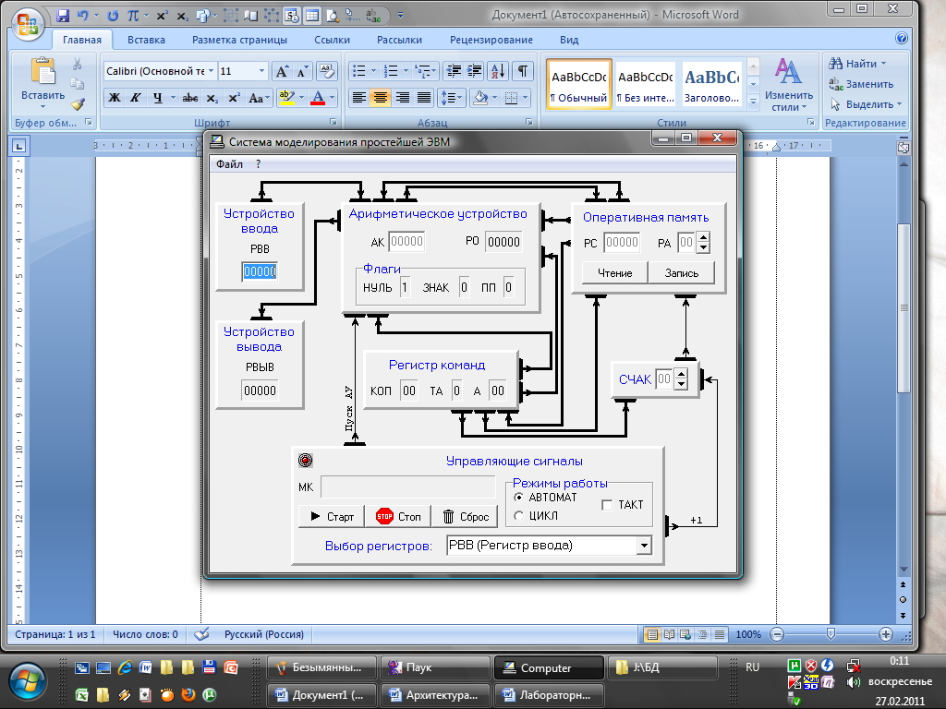Sort text with the A-Я sort icon
This screenshot has height=709, width=946.
point(498,72)
